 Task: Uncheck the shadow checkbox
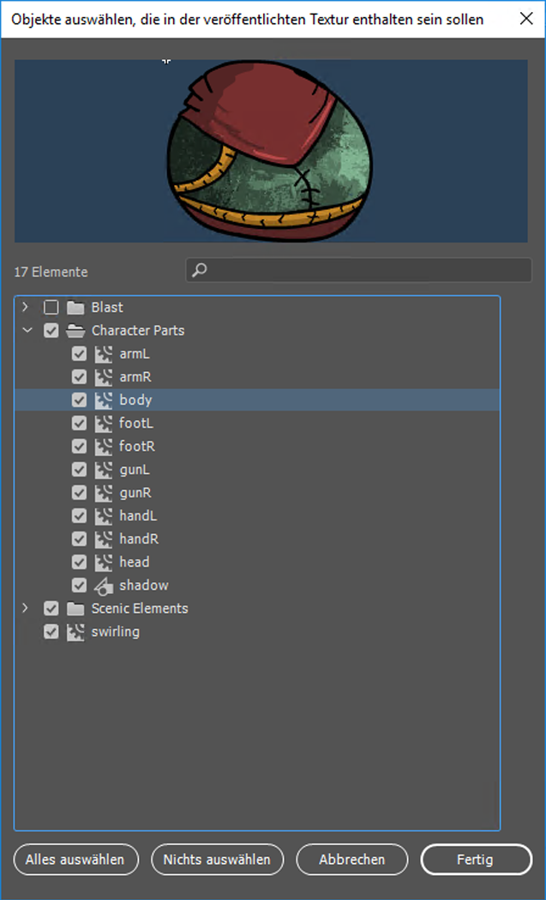pyautogui.click(x=79, y=585)
